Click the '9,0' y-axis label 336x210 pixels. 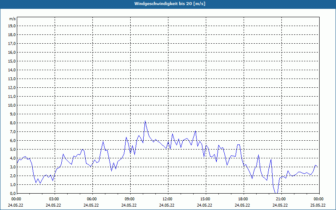point(13,114)
